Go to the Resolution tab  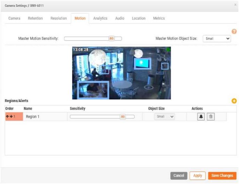(x=59, y=19)
